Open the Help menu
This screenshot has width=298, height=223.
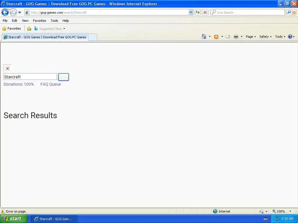65,21
